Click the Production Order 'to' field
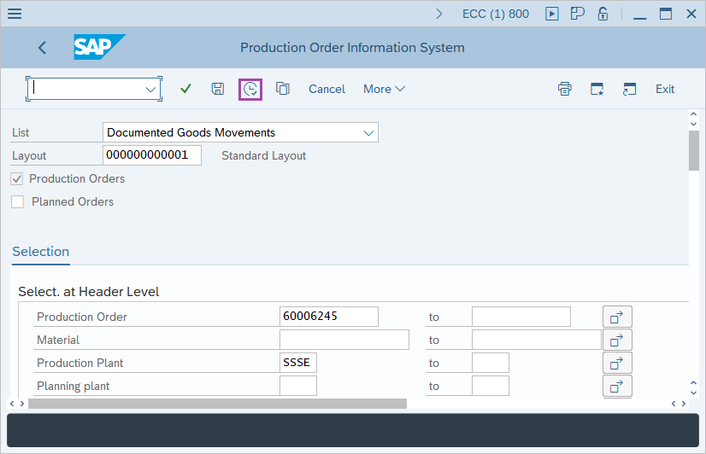The height and width of the screenshot is (454, 706). (x=521, y=317)
